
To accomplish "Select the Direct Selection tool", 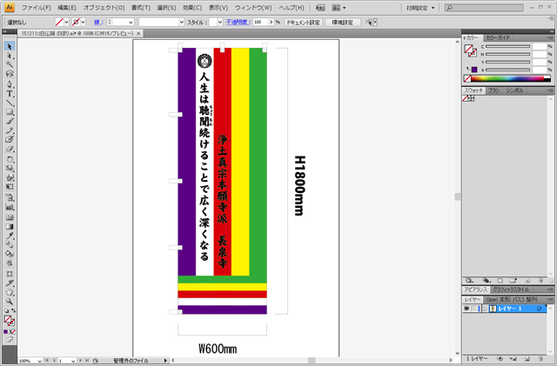I will click(10, 56).
